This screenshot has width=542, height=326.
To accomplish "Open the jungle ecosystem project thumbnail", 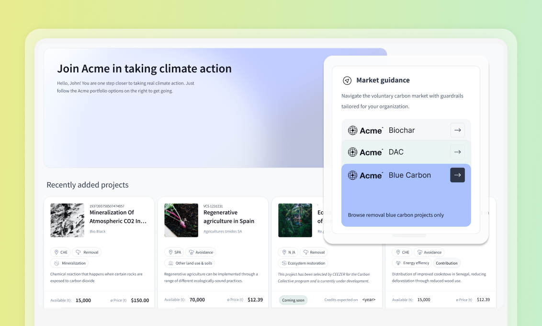I will point(295,220).
